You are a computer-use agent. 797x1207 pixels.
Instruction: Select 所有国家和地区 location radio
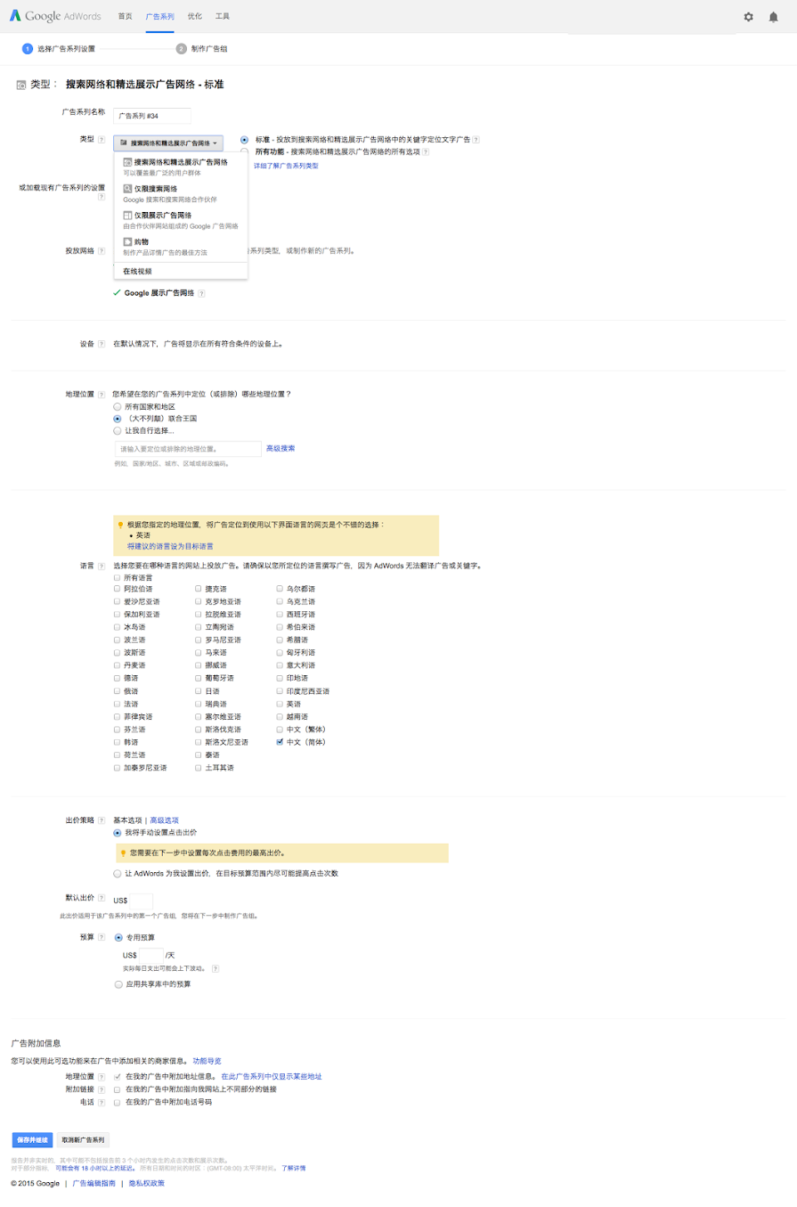118,406
